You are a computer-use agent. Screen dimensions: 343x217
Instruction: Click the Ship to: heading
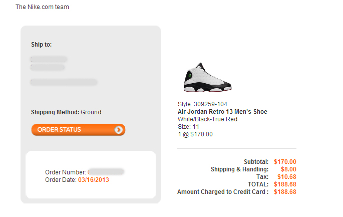(x=42, y=45)
